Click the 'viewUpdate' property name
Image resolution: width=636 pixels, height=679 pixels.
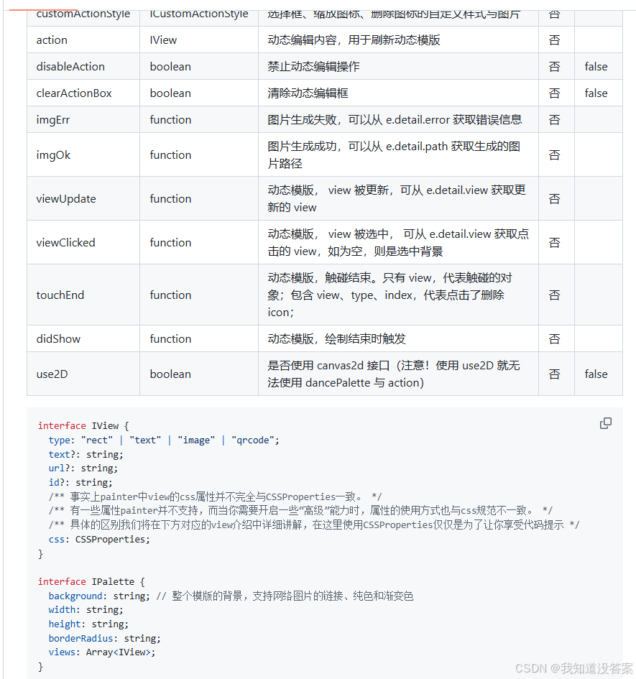(66, 199)
